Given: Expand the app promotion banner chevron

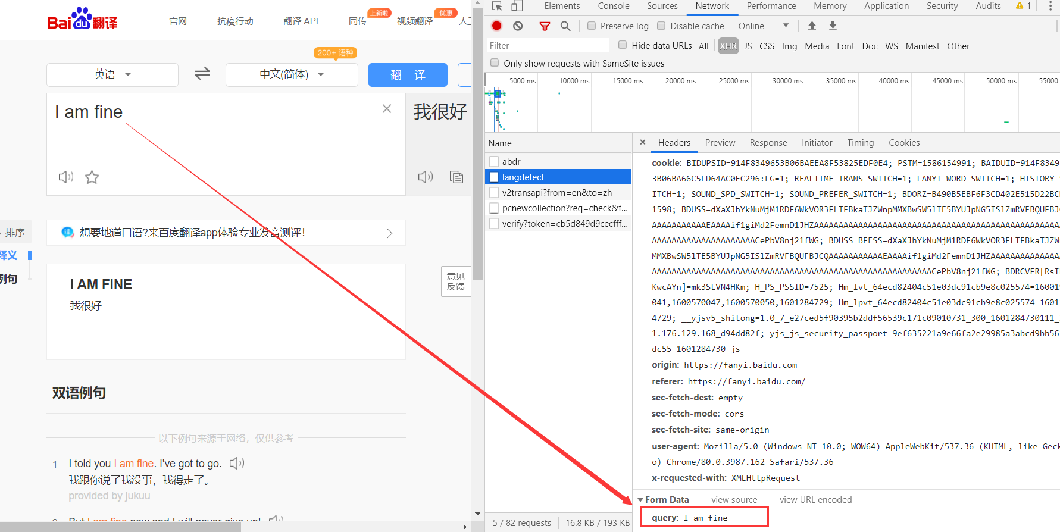Looking at the screenshot, I should [389, 233].
